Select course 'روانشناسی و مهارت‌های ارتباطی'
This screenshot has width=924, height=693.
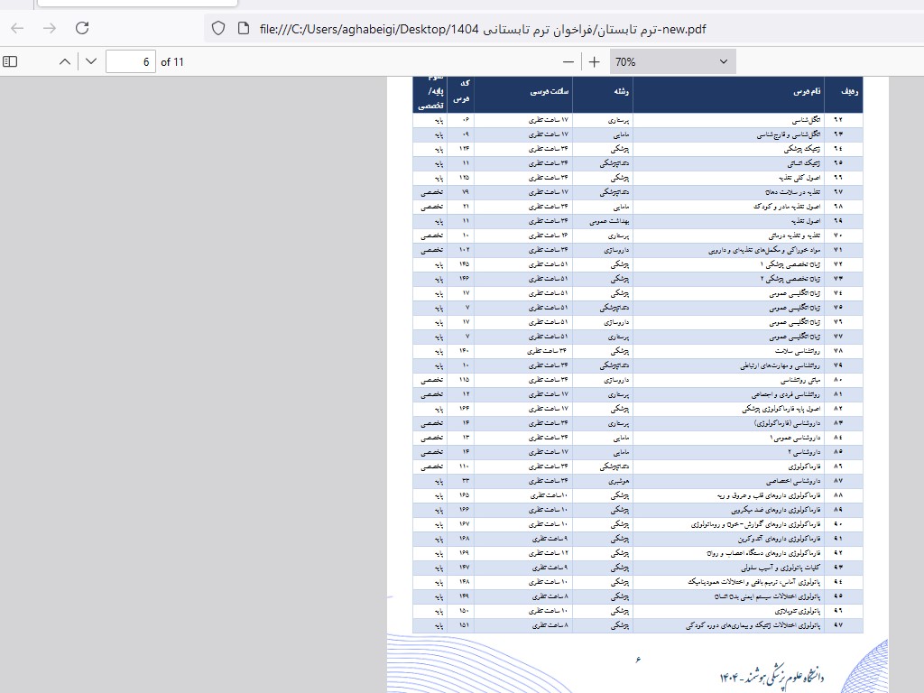[x=781, y=365]
